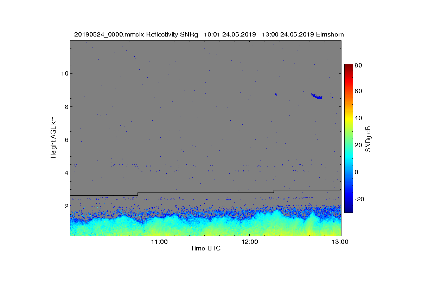The width and height of the screenshot is (422, 281).
Task: Click the 12:00 time tick label
Action: click(x=250, y=242)
